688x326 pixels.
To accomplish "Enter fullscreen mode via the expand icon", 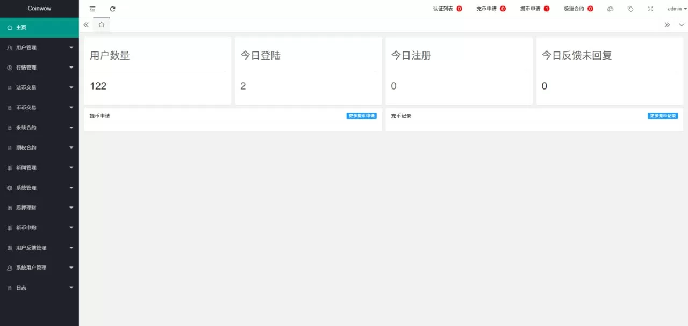I will coord(650,9).
